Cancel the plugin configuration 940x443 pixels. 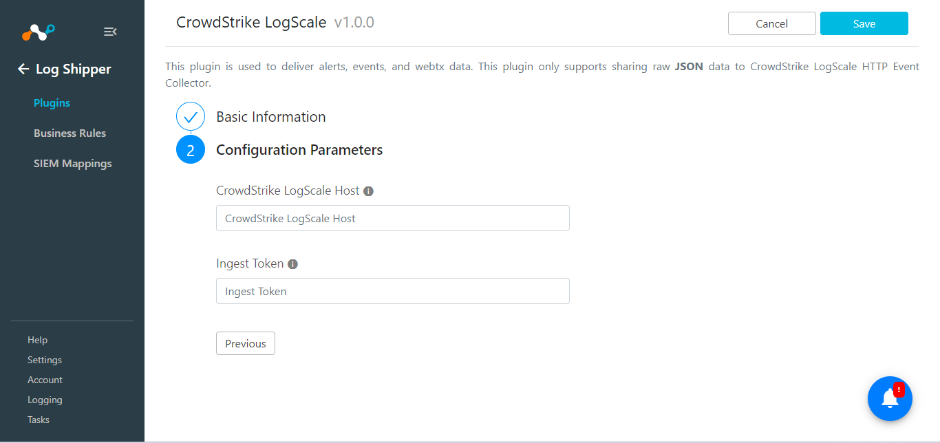coord(772,23)
